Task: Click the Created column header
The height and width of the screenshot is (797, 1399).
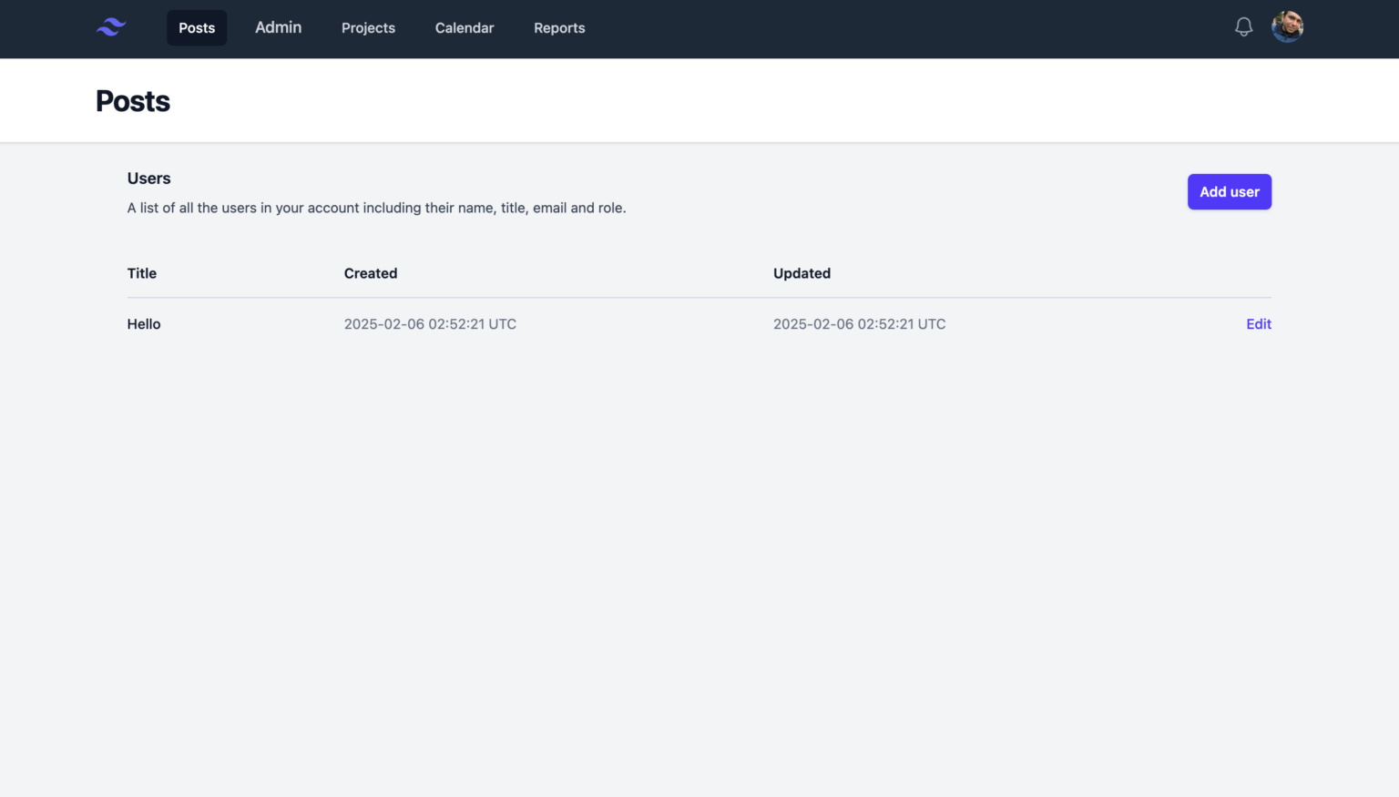Action: [x=371, y=273]
